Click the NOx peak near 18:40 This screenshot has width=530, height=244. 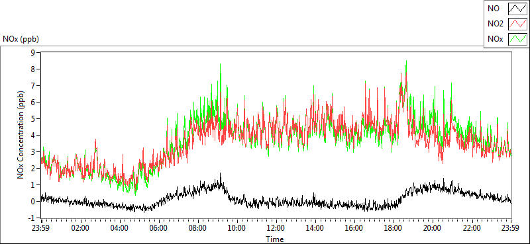click(406, 61)
